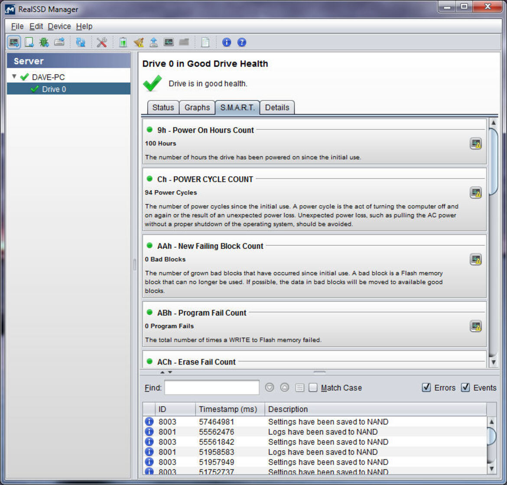Screen dimensions: 507x485
Task: Select Drive 0 in the server tree
Action: pyautogui.click(x=68, y=89)
